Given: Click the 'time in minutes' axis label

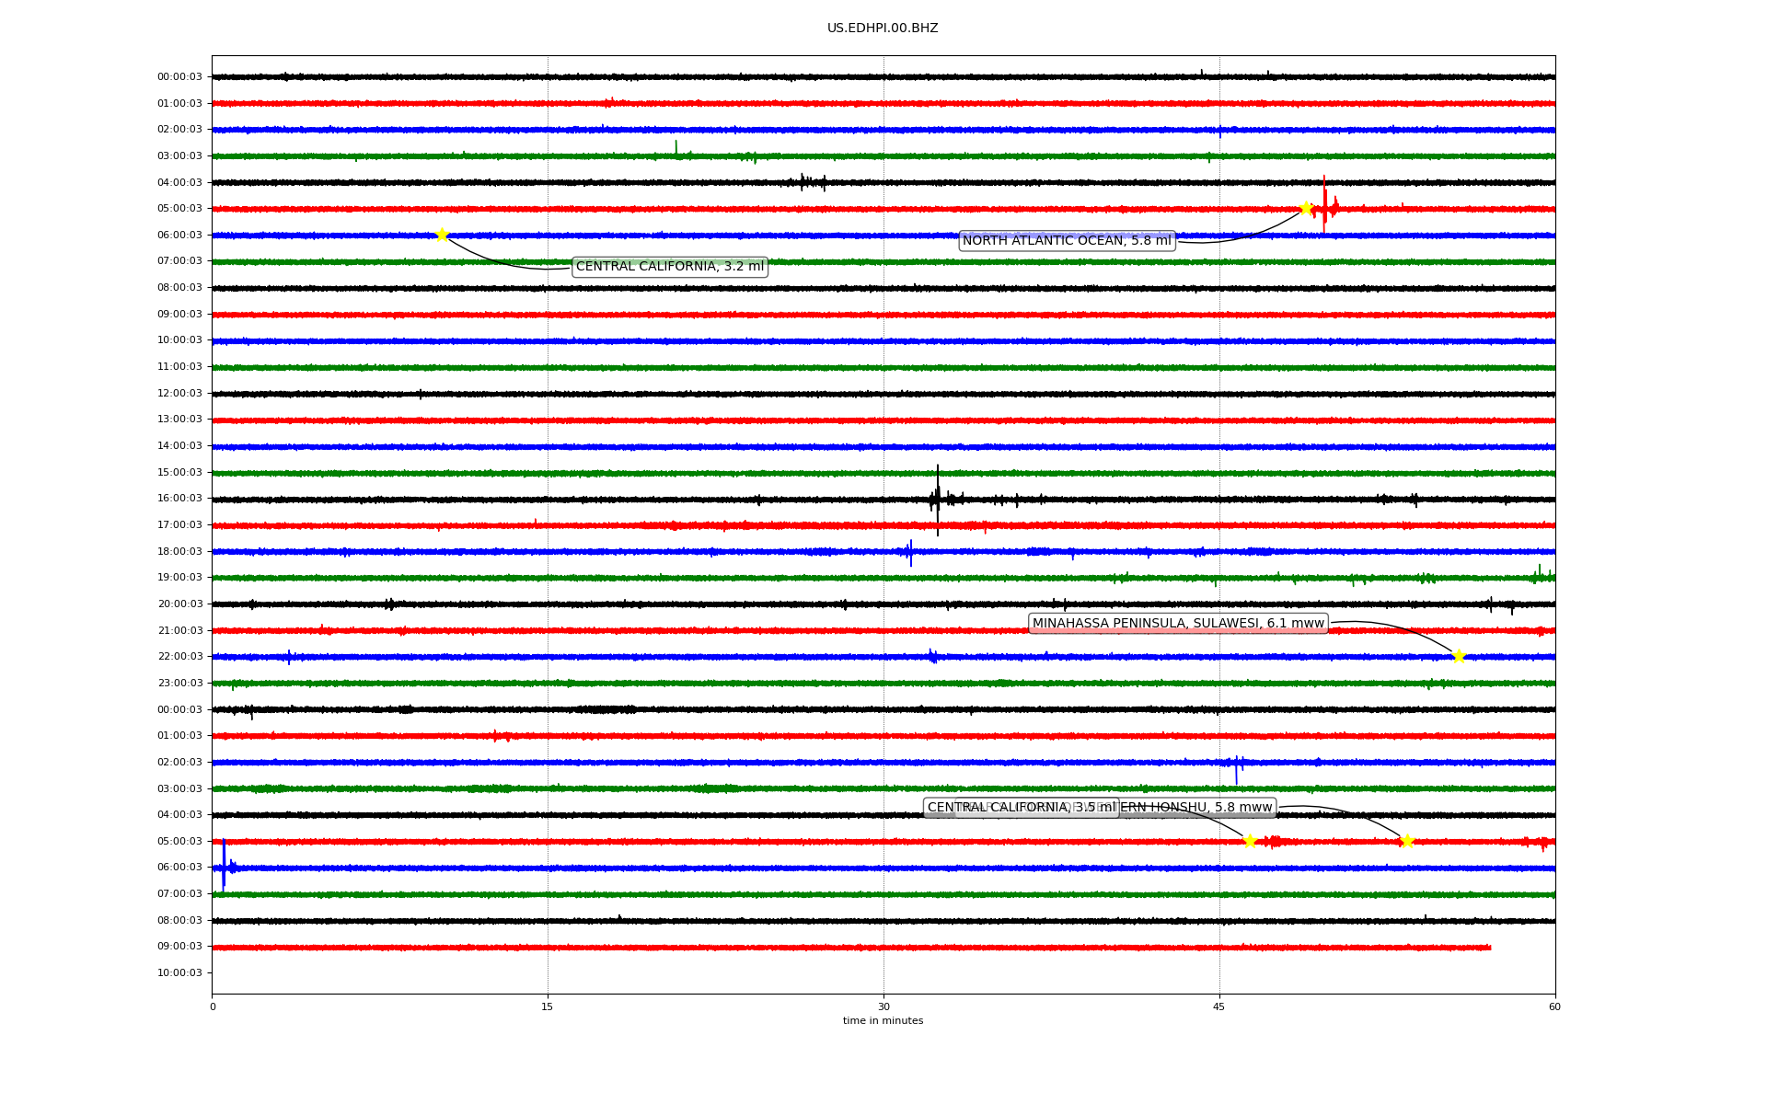Looking at the screenshot, I should tap(883, 1021).
